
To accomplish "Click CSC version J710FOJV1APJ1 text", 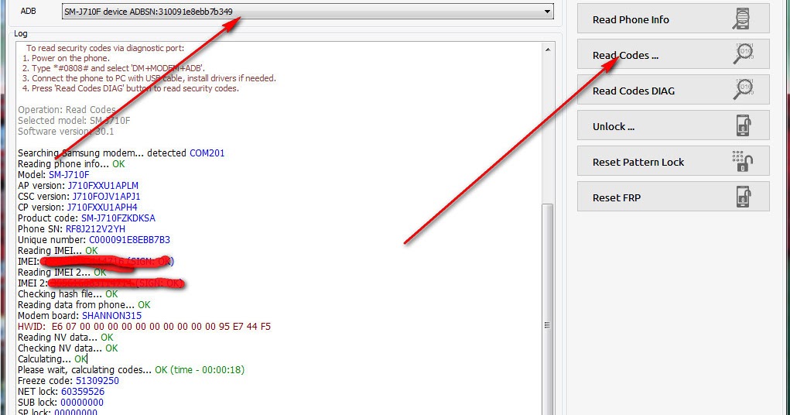I will 106,196.
